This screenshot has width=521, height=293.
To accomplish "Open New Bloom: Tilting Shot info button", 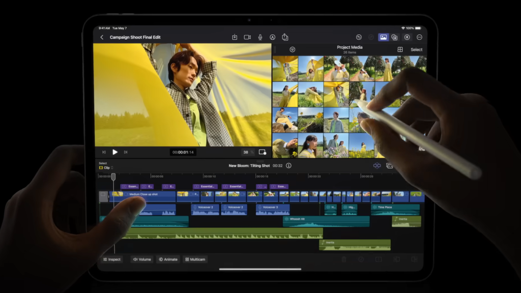I will coord(288,165).
